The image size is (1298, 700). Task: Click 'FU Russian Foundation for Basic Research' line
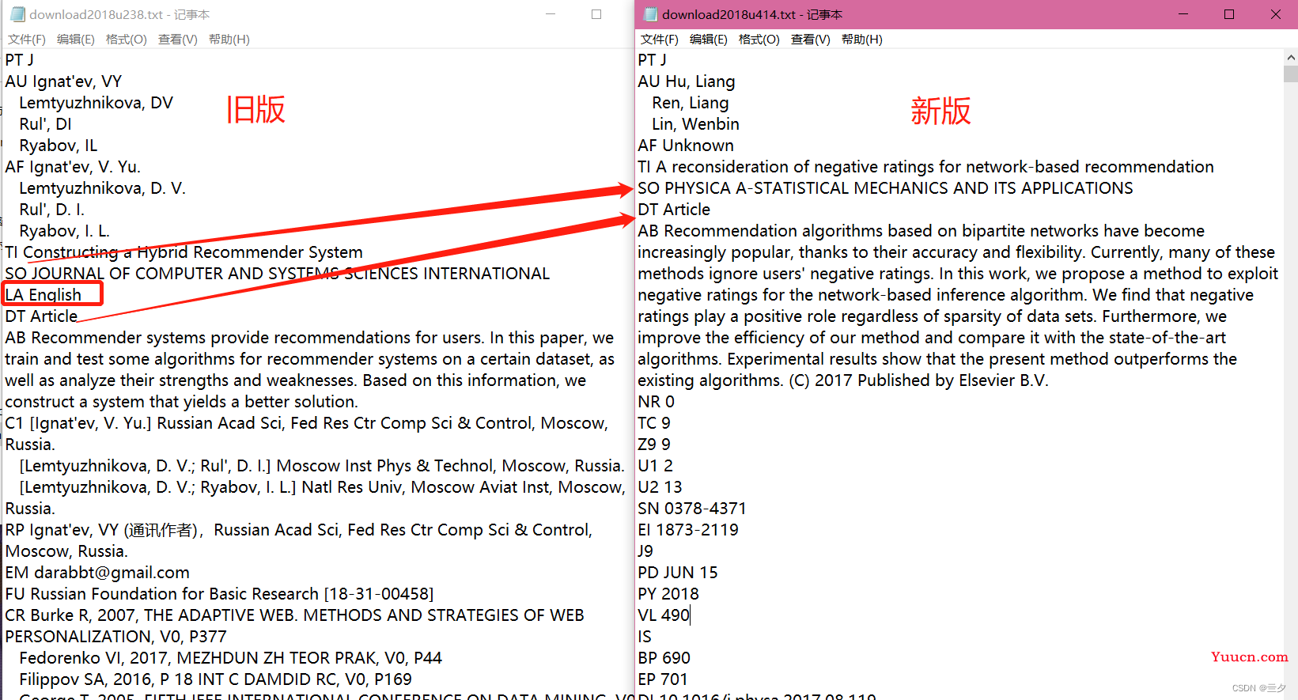tap(219, 594)
